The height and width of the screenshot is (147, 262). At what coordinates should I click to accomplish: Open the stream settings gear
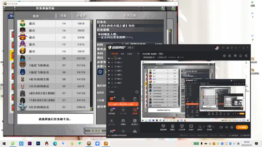pos(232,127)
